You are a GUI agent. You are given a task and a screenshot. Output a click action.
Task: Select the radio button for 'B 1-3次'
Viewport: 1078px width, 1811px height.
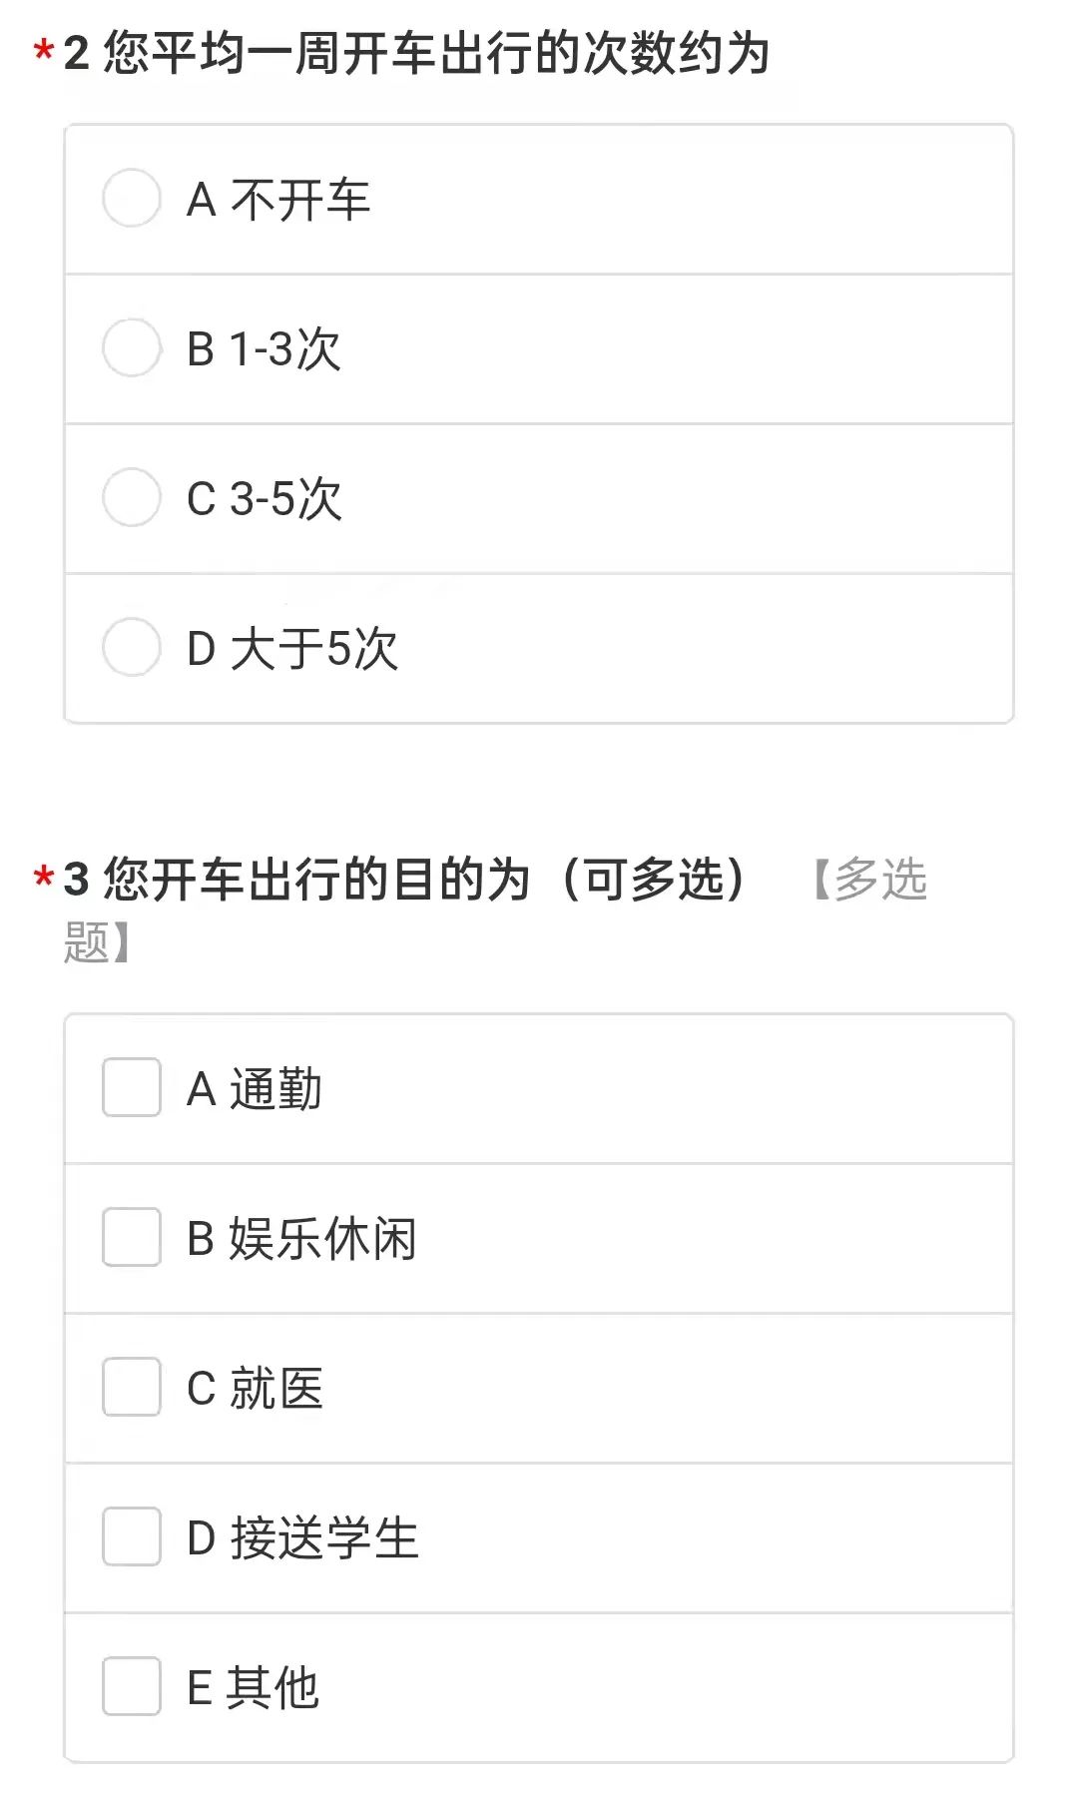132,348
